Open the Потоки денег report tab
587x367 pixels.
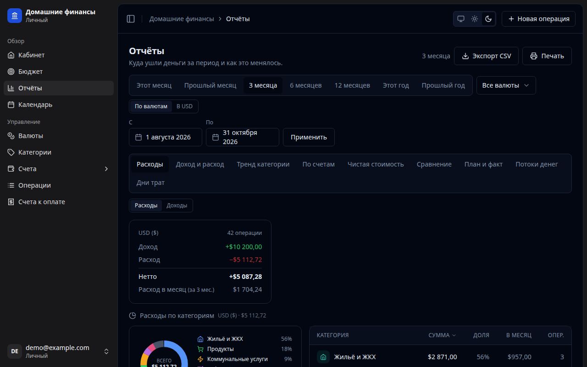537,164
